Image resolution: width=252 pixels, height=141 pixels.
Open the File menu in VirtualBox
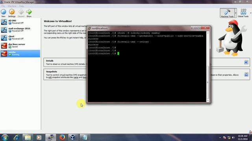[3, 6]
